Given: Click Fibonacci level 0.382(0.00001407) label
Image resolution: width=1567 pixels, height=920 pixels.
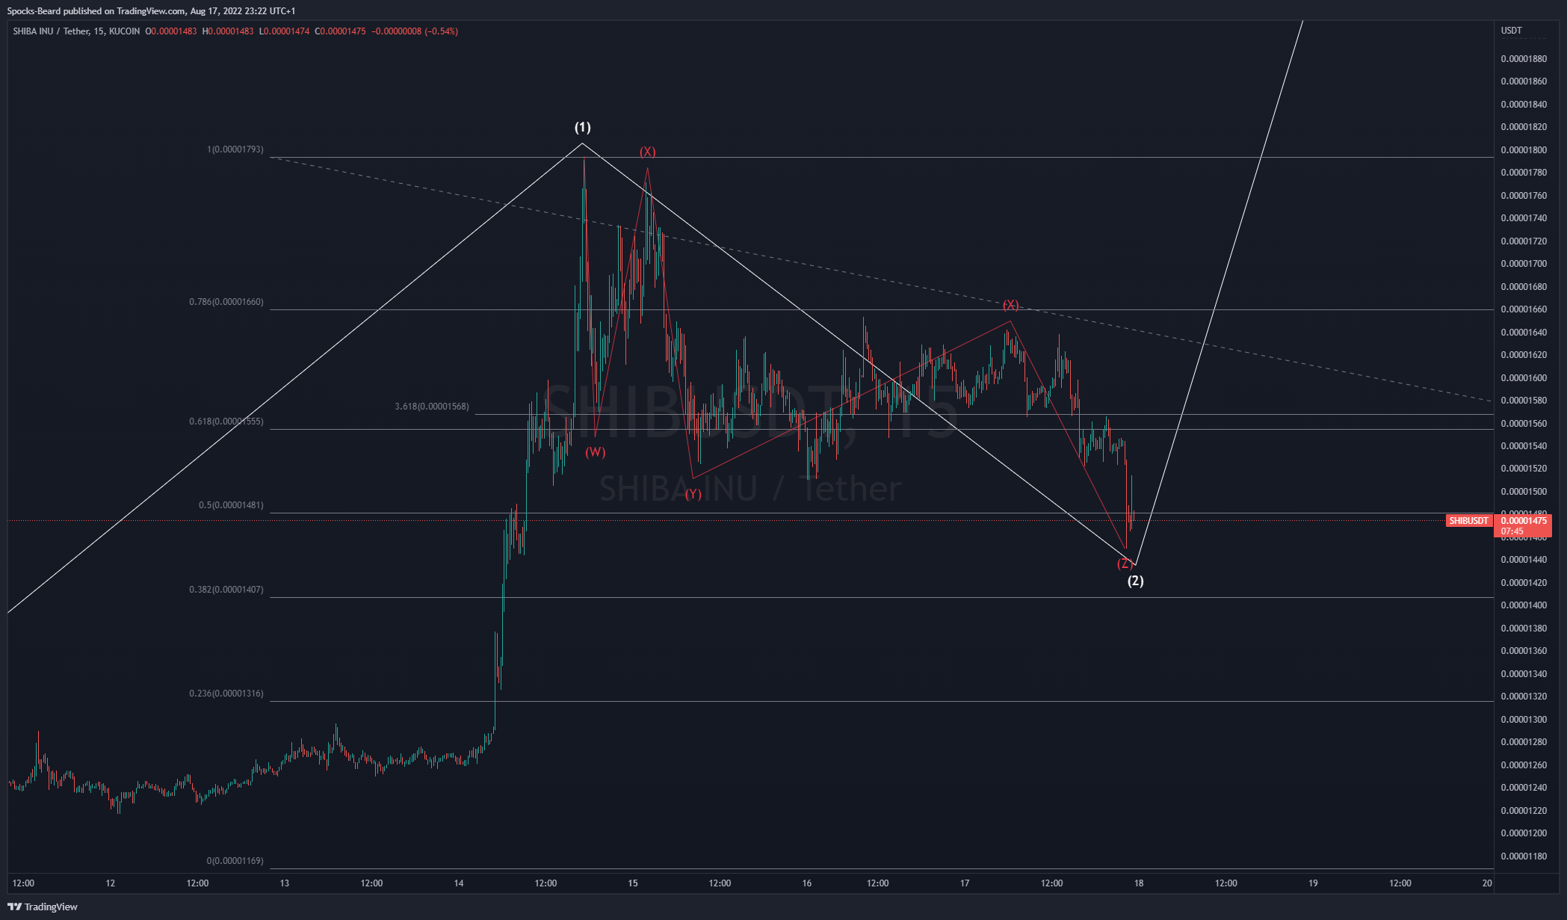Looking at the screenshot, I should coord(226,590).
